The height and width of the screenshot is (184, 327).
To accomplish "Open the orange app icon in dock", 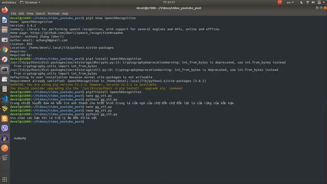I will [5, 119].
